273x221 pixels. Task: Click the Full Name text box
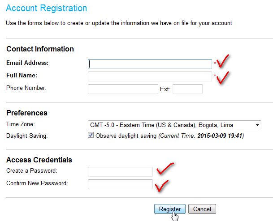point(150,76)
